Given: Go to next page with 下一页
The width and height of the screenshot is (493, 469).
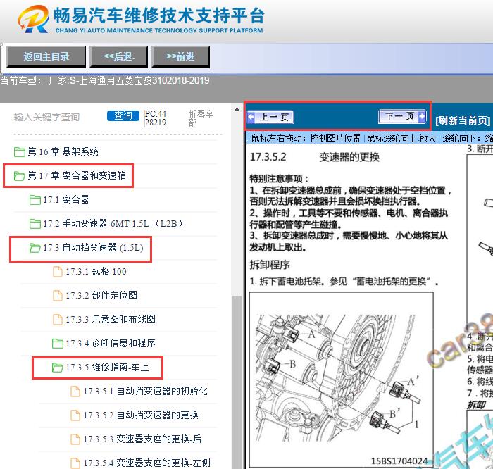Looking at the screenshot, I should pyautogui.click(x=402, y=116).
